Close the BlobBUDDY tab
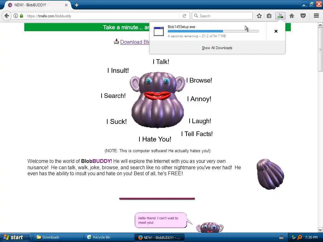This screenshot has height=242, width=323. click(66, 5)
